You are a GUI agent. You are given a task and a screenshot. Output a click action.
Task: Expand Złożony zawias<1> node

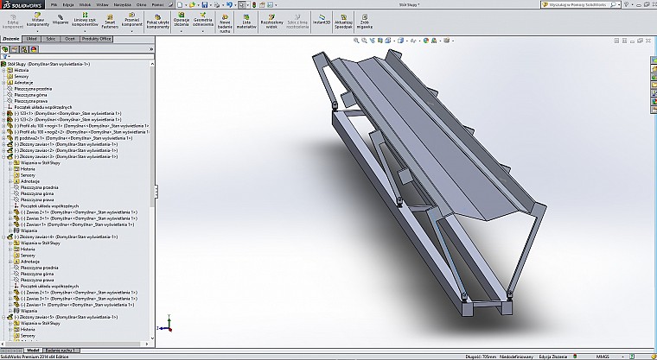[3, 144]
